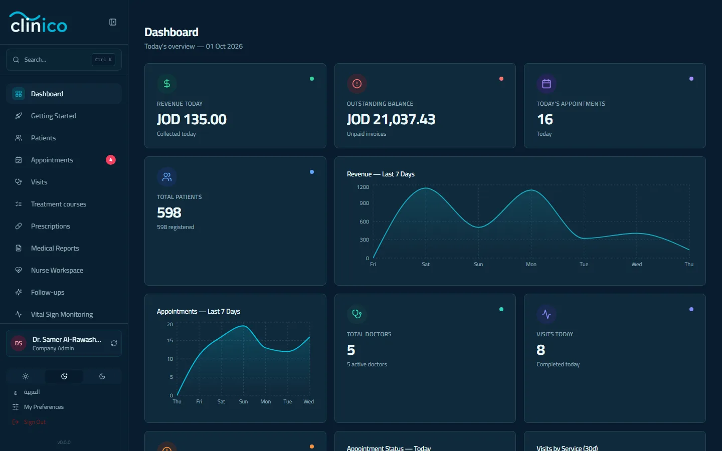Click the Revenue — Last 7 Days chart
722x451 pixels.
(x=520, y=221)
